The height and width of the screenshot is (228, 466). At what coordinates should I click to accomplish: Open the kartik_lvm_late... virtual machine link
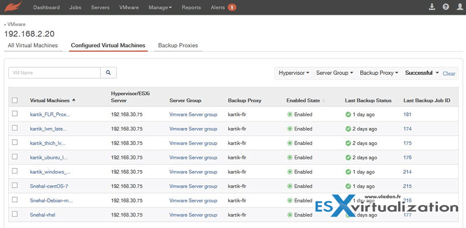point(49,129)
